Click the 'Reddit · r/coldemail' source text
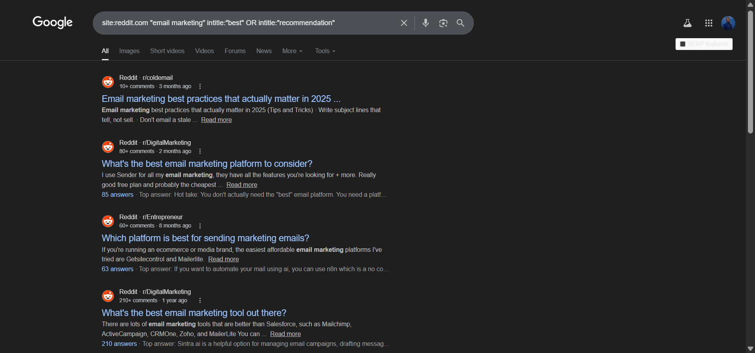 146,78
